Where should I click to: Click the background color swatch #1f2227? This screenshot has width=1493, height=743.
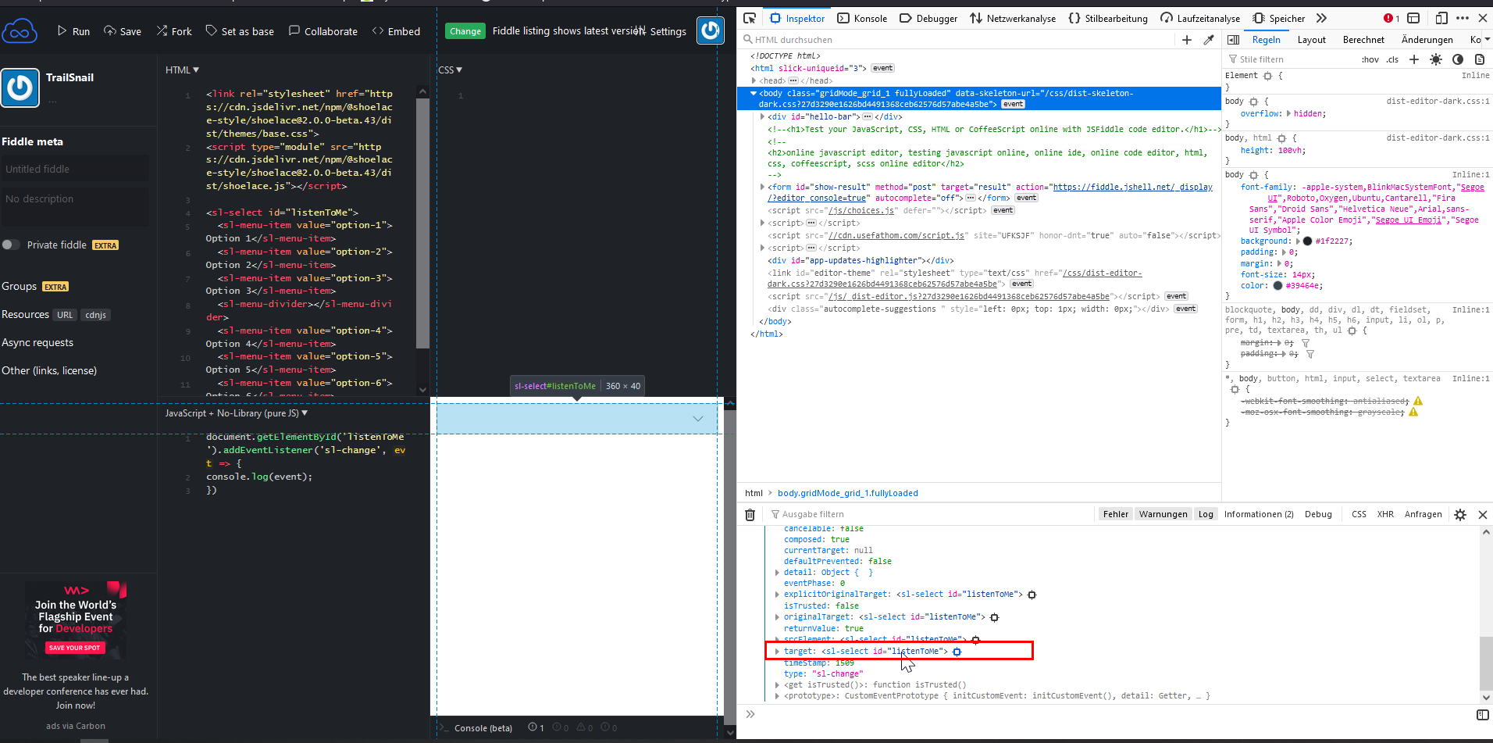(x=1308, y=241)
